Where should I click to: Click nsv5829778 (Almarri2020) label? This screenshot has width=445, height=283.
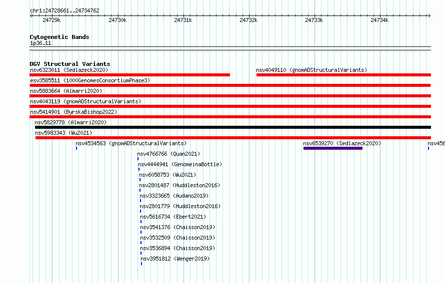(x=70, y=122)
